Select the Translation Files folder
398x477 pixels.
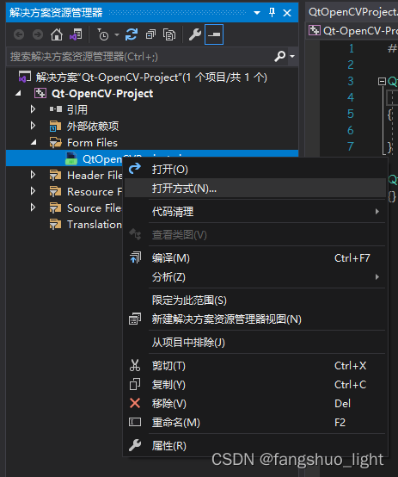(x=95, y=225)
